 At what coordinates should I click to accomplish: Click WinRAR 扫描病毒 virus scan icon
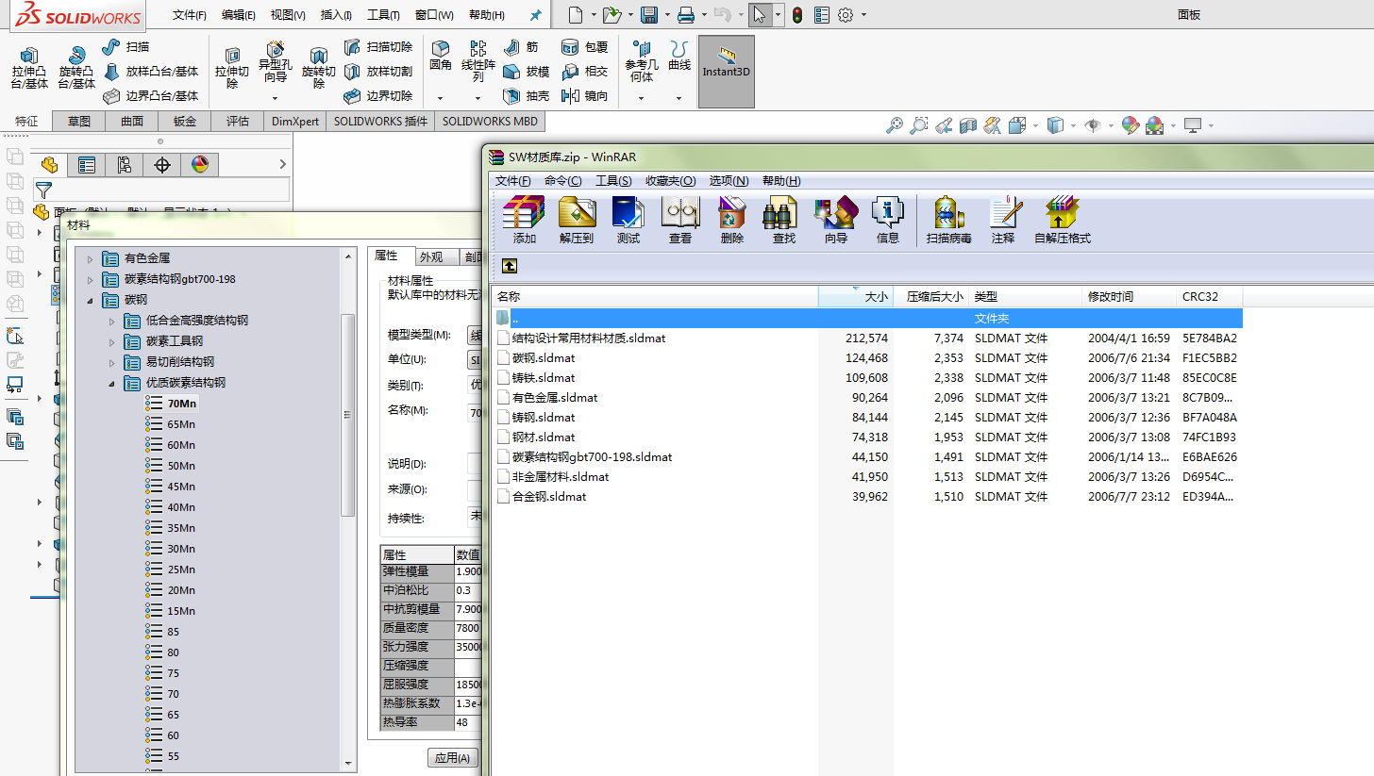coord(949,221)
